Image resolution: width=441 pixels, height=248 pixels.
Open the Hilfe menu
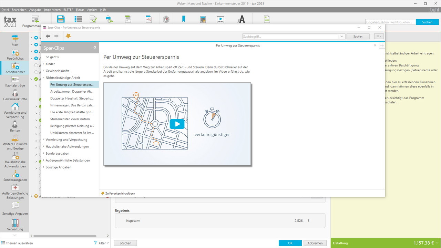pyautogui.click(x=103, y=10)
